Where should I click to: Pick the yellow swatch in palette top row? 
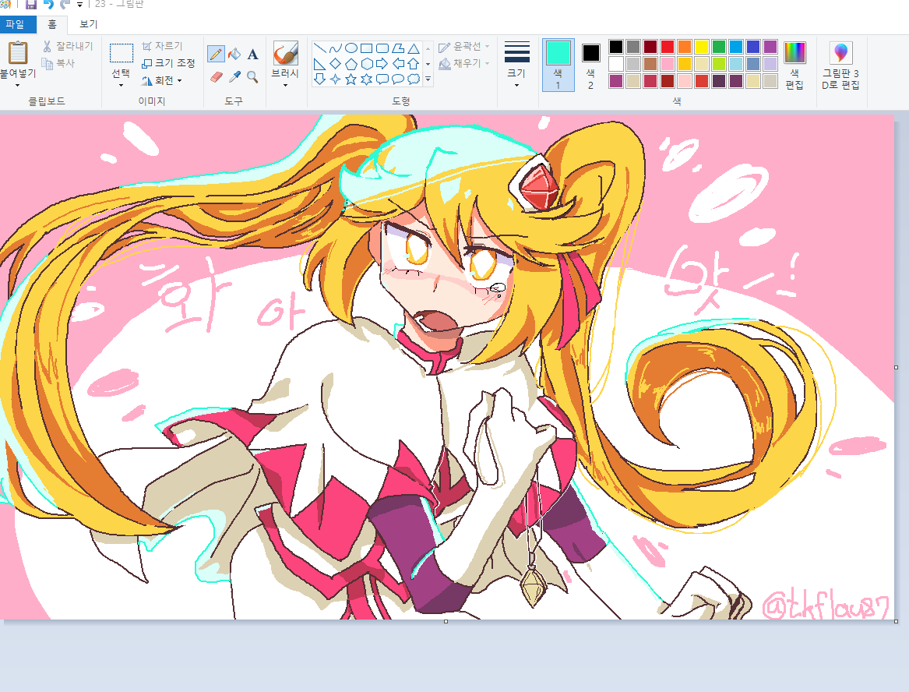click(x=702, y=47)
